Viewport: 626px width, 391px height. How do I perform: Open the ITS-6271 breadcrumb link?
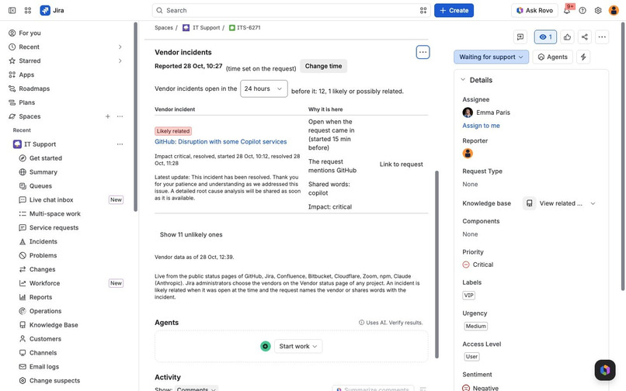249,28
